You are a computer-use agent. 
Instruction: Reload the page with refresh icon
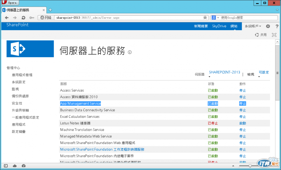[23, 18]
